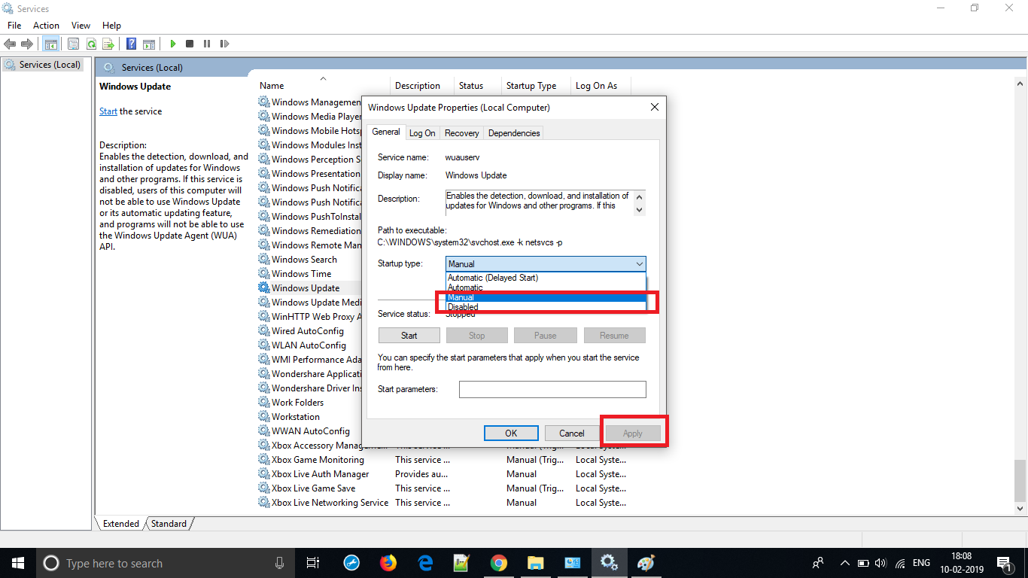Switch to the Extended view tab
1028x578 pixels.
[x=121, y=524]
